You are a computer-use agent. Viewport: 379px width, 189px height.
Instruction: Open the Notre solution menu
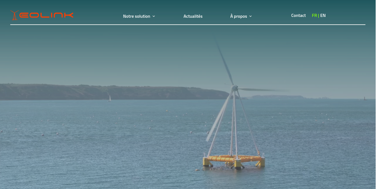click(137, 16)
